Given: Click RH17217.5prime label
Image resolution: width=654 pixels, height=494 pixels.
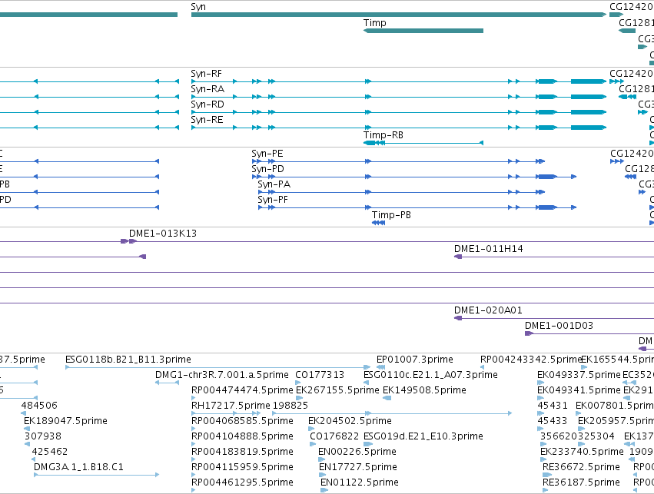Looking at the screenshot, I should (x=231, y=406).
